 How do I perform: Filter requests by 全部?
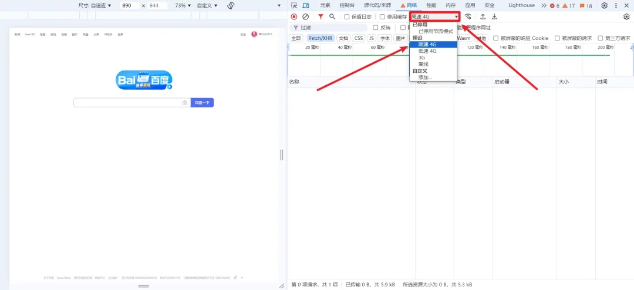(296, 38)
